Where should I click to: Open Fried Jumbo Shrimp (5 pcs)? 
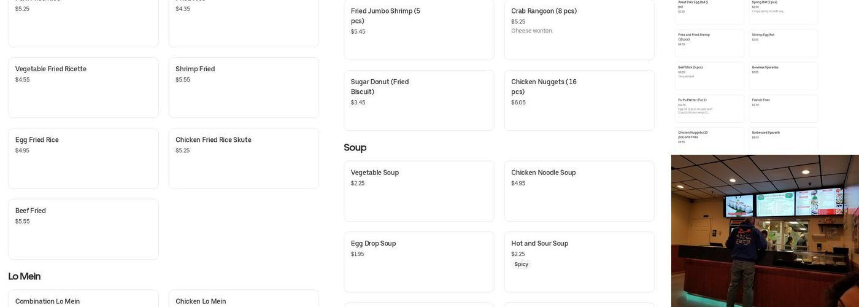tap(418, 29)
